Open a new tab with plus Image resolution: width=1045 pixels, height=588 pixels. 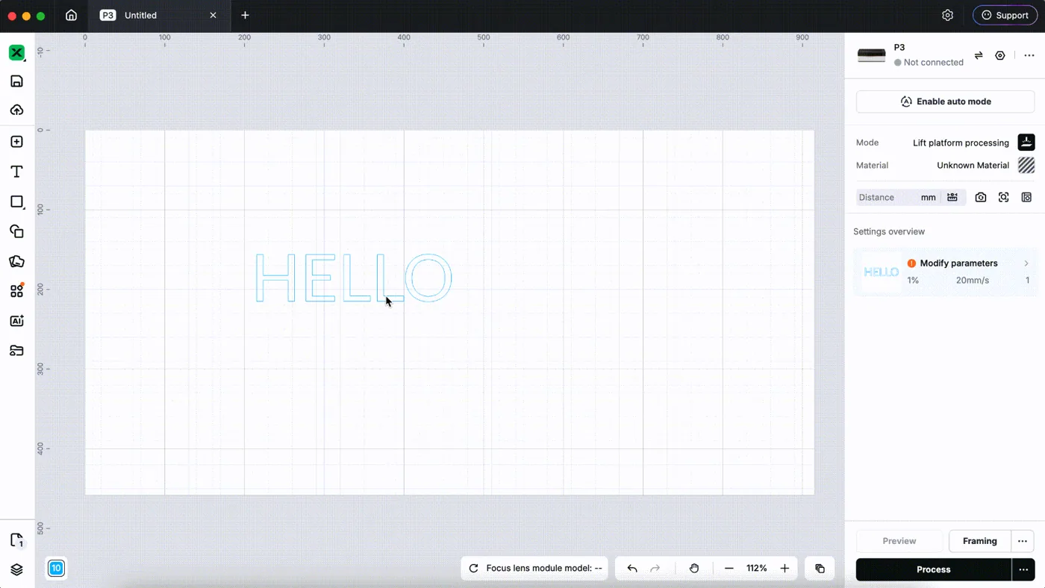coord(245,15)
